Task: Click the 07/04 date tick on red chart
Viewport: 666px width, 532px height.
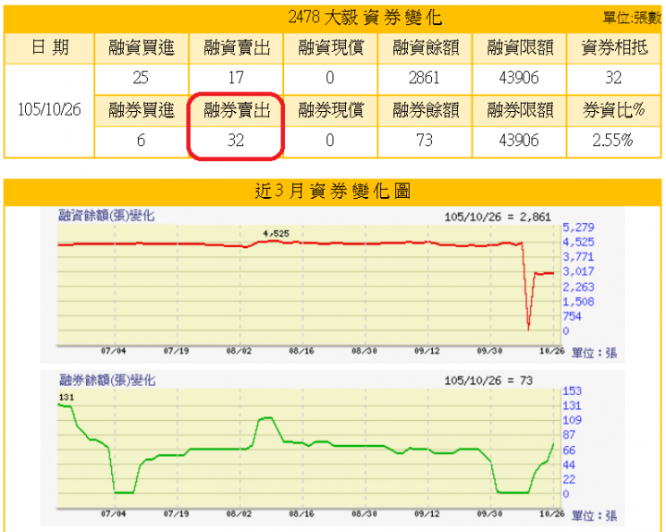Action: coord(114,351)
